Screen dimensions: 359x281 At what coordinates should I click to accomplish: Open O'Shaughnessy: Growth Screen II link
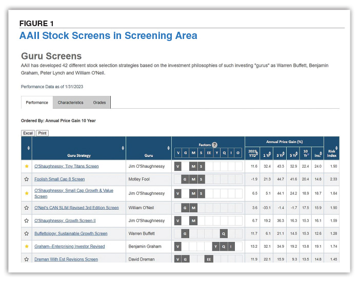pos(65,220)
